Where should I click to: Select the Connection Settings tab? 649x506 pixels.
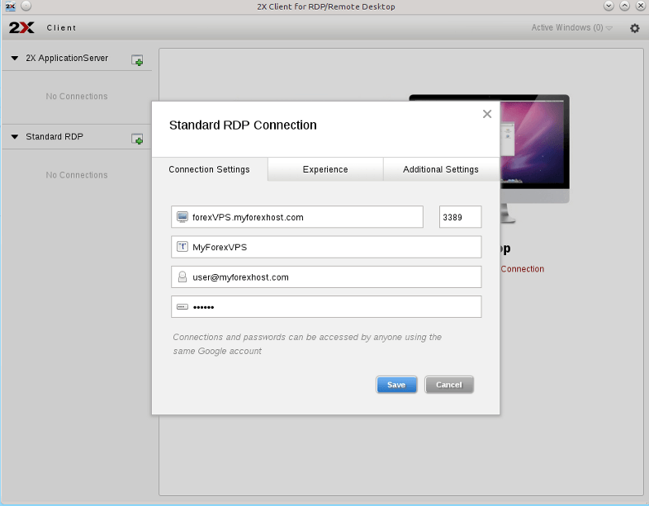210,169
